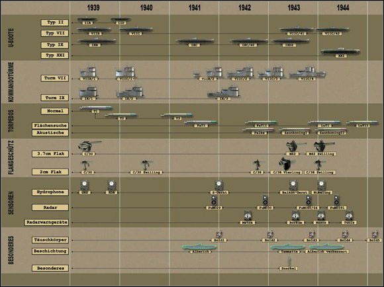
Task: Select the Bold1 decoy icon
Action: (219, 234)
